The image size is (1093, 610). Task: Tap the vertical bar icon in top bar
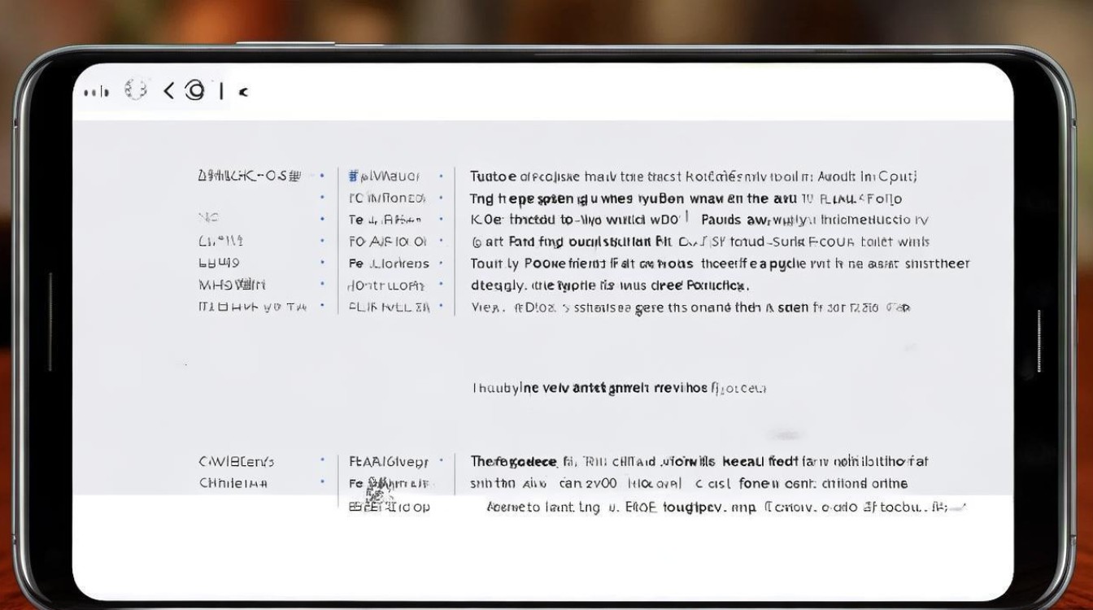coord(221,91)
